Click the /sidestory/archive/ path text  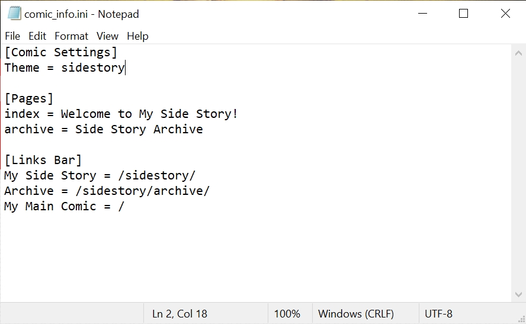pos(142,191)
